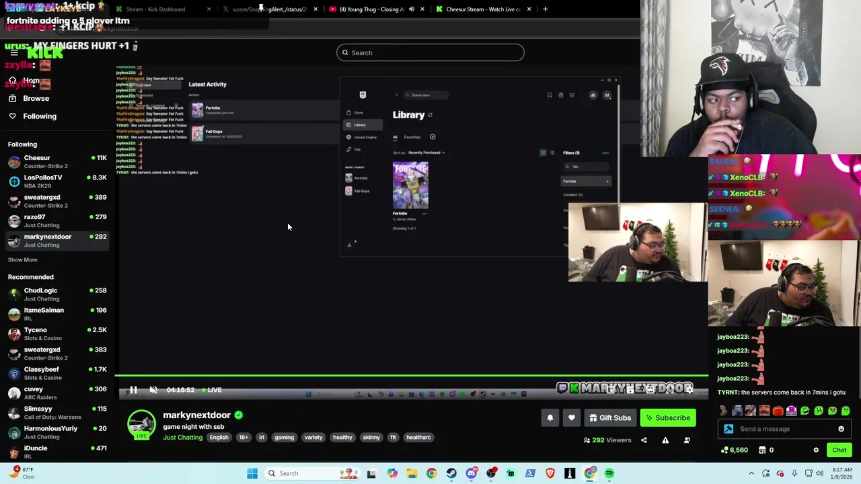Turn on notifications with bell icon
The height and width of the screenshot is (484, 861).
click(550, 418)
